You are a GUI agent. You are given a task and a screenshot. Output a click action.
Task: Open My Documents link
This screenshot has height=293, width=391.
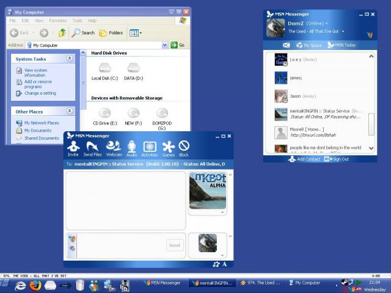point(38,130)
